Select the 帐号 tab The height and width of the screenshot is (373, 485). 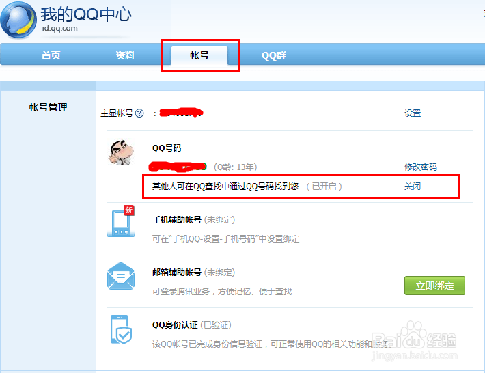(x=199, y=55)
